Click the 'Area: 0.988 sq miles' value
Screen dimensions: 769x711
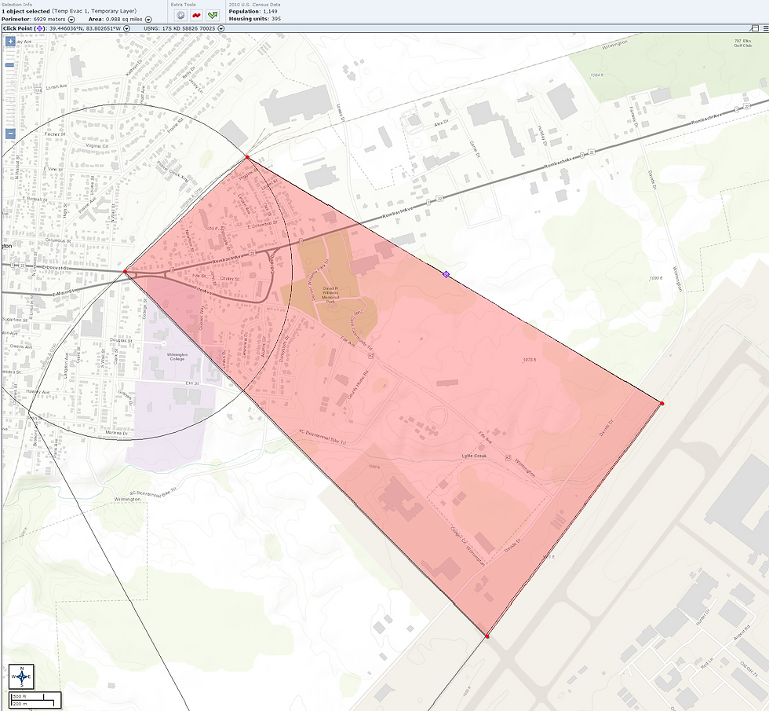click(x=115, y=19)
